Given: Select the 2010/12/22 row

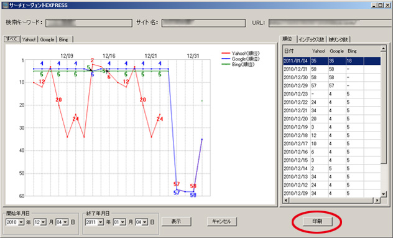Looking at the screenshot, I should tap(332, 102).
